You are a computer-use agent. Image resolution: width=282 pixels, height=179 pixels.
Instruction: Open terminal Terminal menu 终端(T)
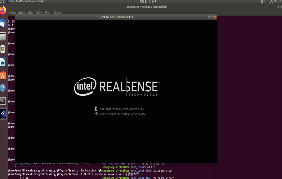[49, 13]
